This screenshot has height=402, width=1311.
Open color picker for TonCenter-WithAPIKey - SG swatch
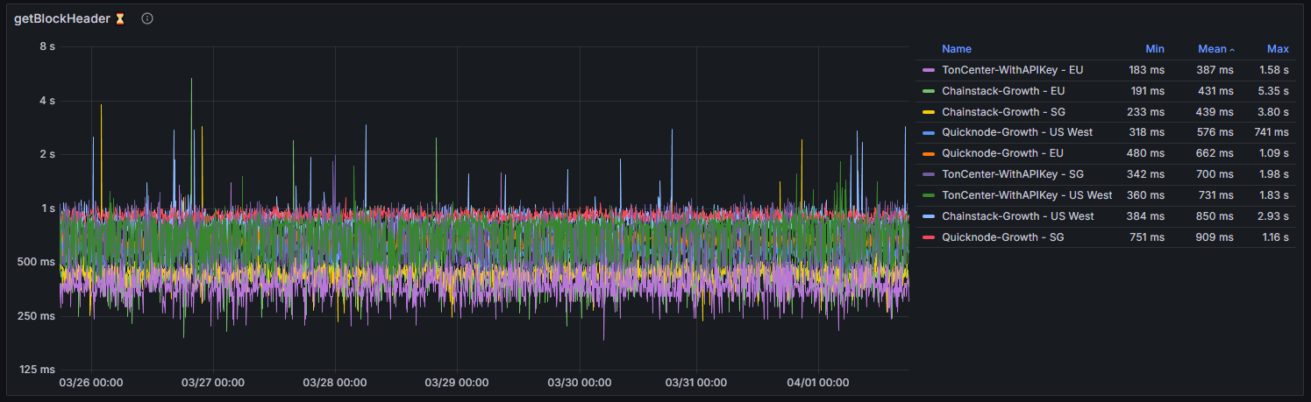click(x=929, y=174)
